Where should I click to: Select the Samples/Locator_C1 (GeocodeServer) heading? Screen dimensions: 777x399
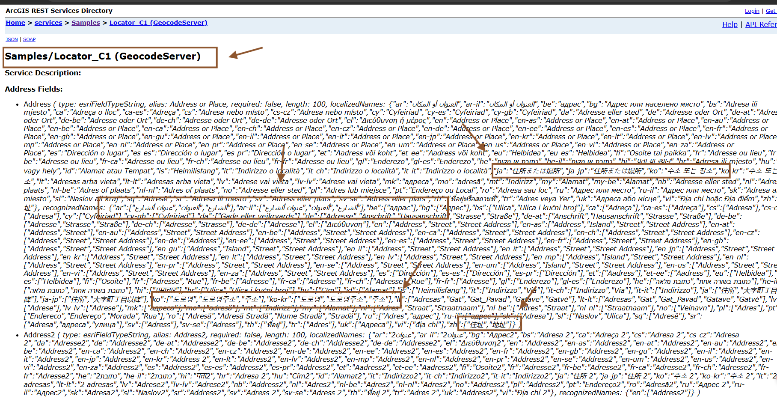[x=103, y=57]
